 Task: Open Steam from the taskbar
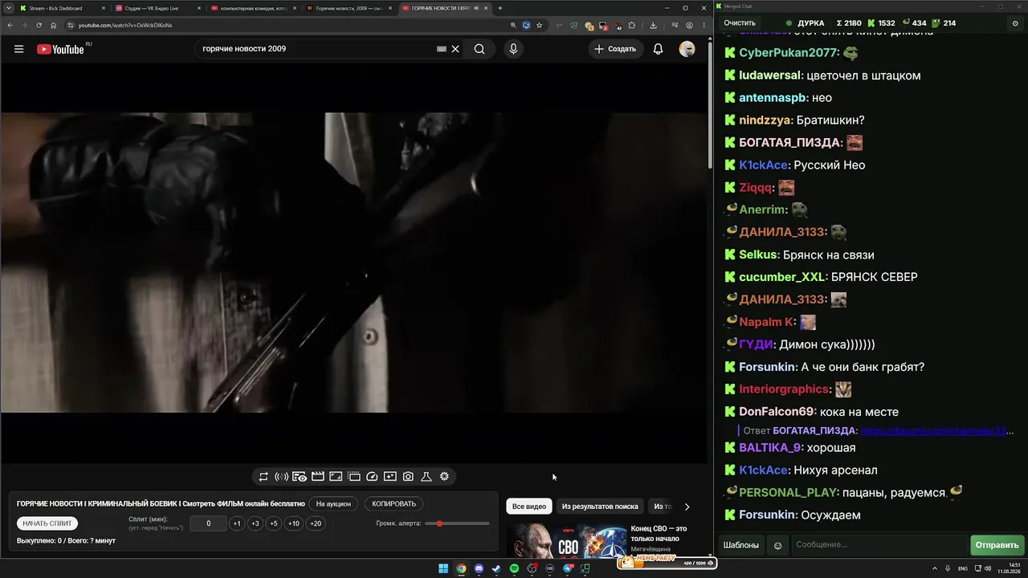(496, 569)
